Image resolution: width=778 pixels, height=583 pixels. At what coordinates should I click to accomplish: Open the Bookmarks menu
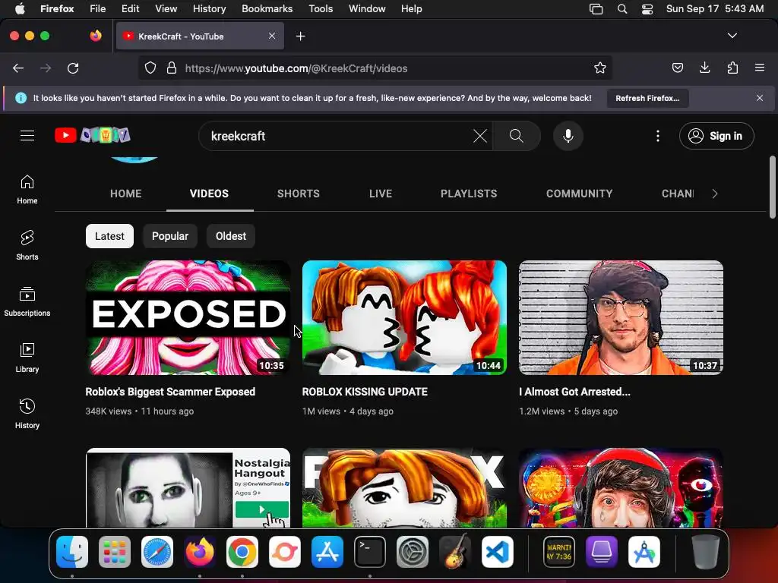267,9
